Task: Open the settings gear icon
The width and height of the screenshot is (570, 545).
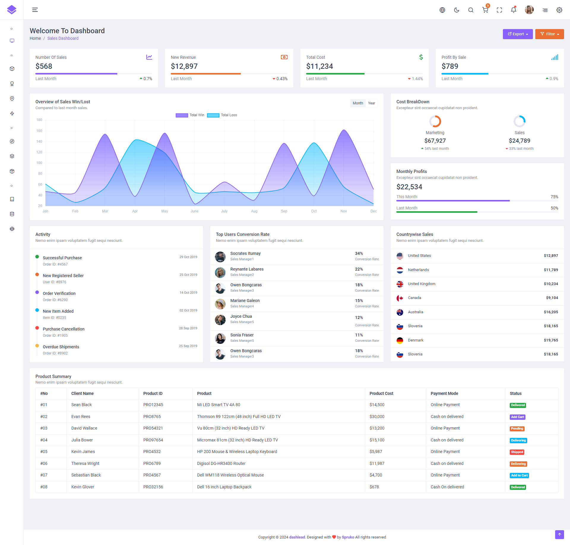Action: 559,10
